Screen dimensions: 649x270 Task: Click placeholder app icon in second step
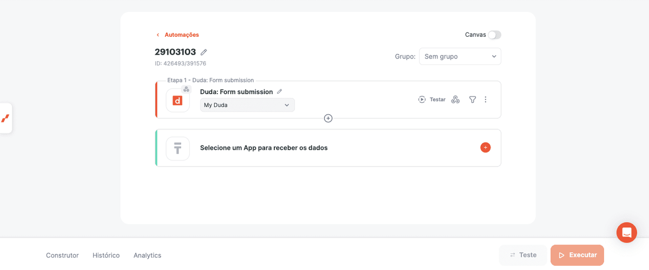[177, 148]
